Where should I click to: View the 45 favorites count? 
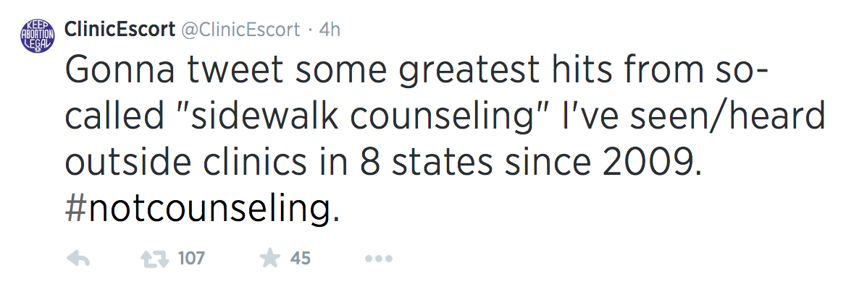point(301,259)
